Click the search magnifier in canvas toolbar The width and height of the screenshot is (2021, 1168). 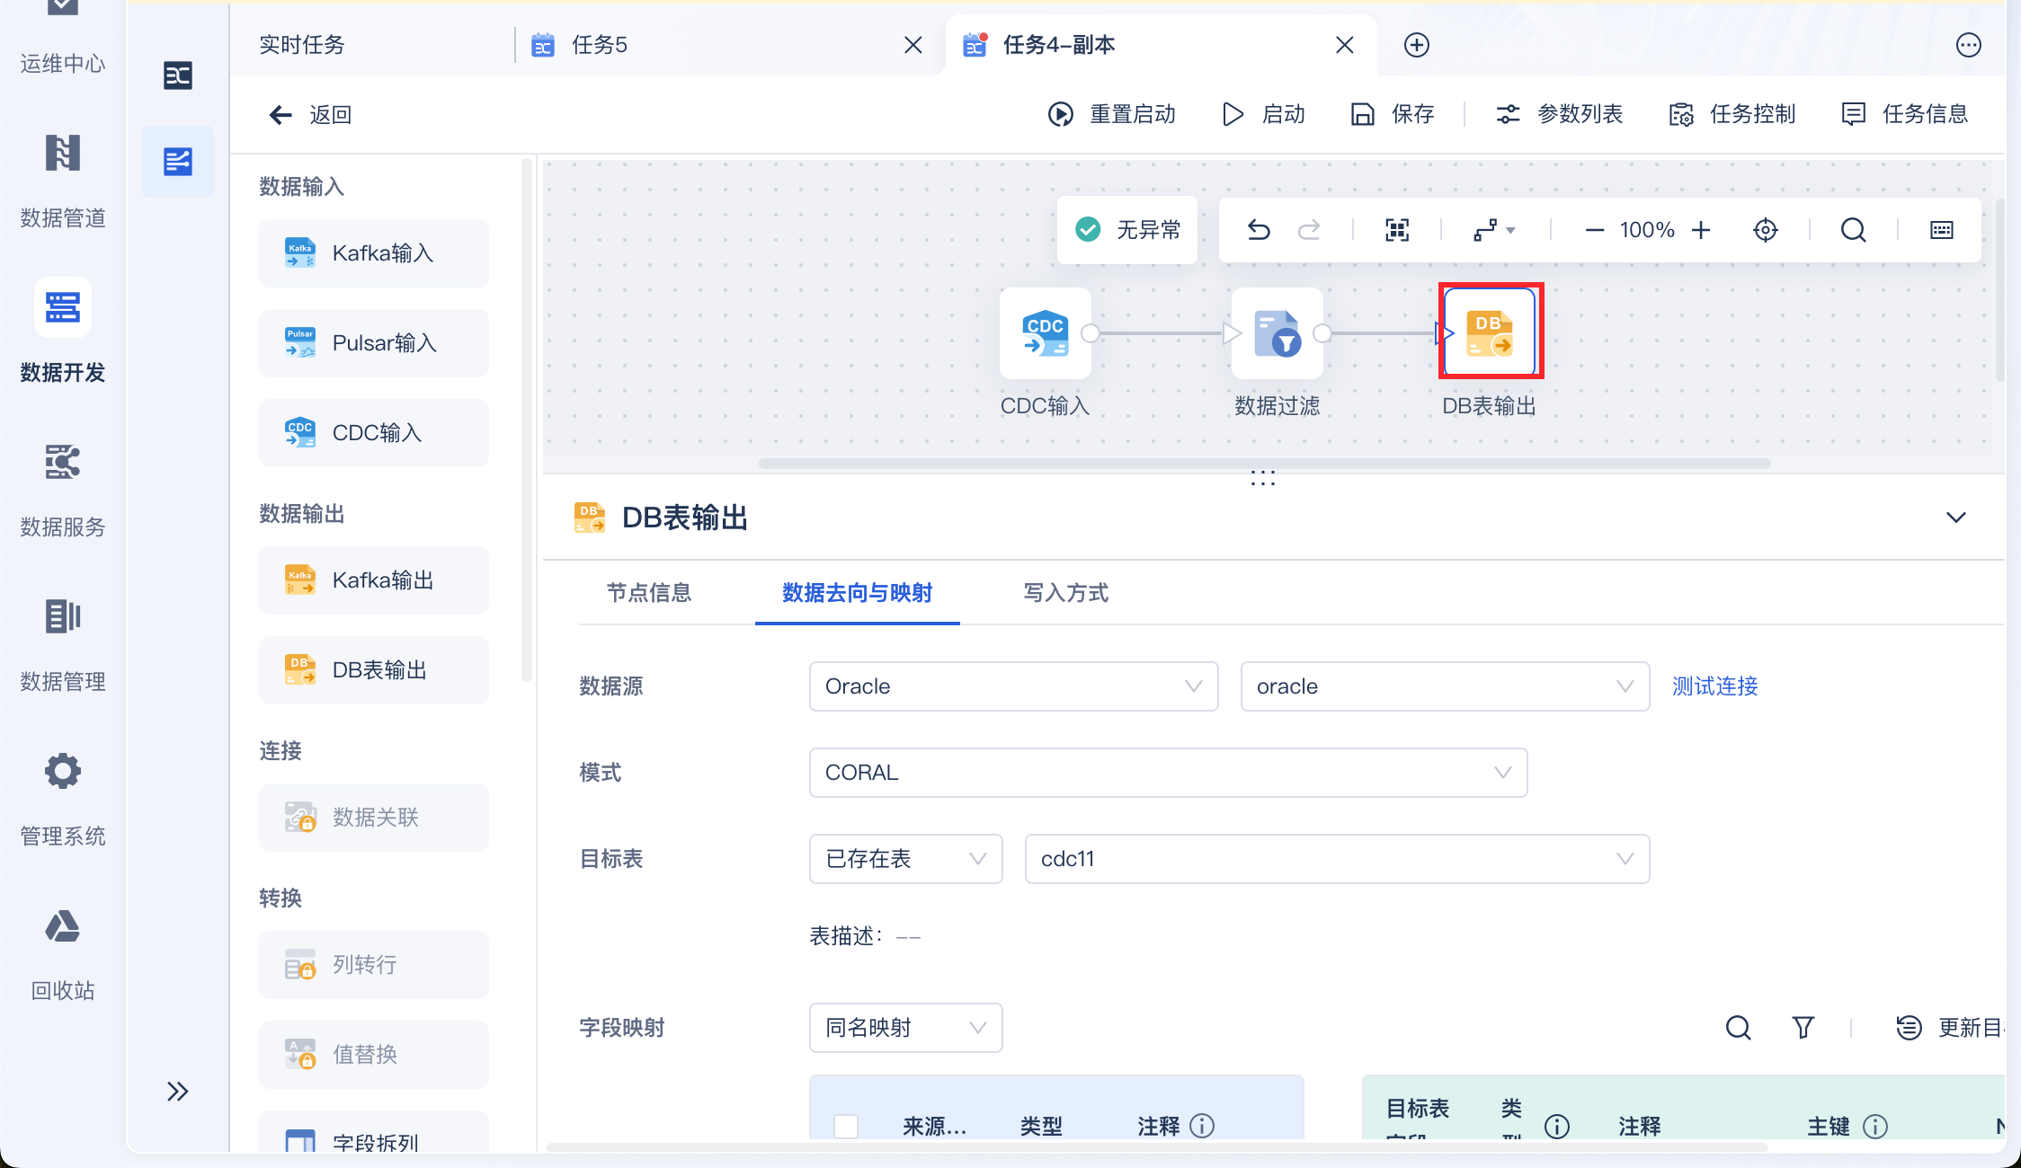tap(1853, 230)
